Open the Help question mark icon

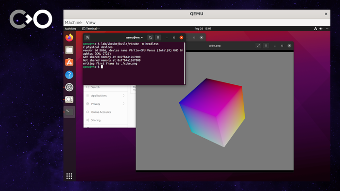pyautogui.click(x=69, y=75)
